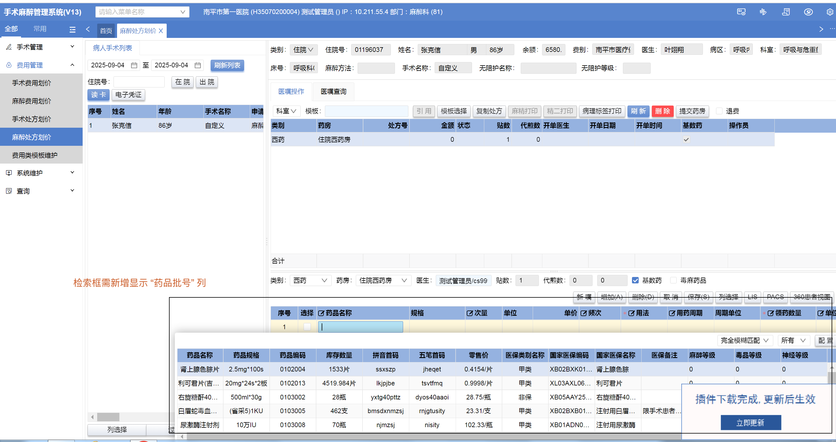Switch to the 医嘱查询 tab
This screenshot has height=442, width=836.
(333, 92)
